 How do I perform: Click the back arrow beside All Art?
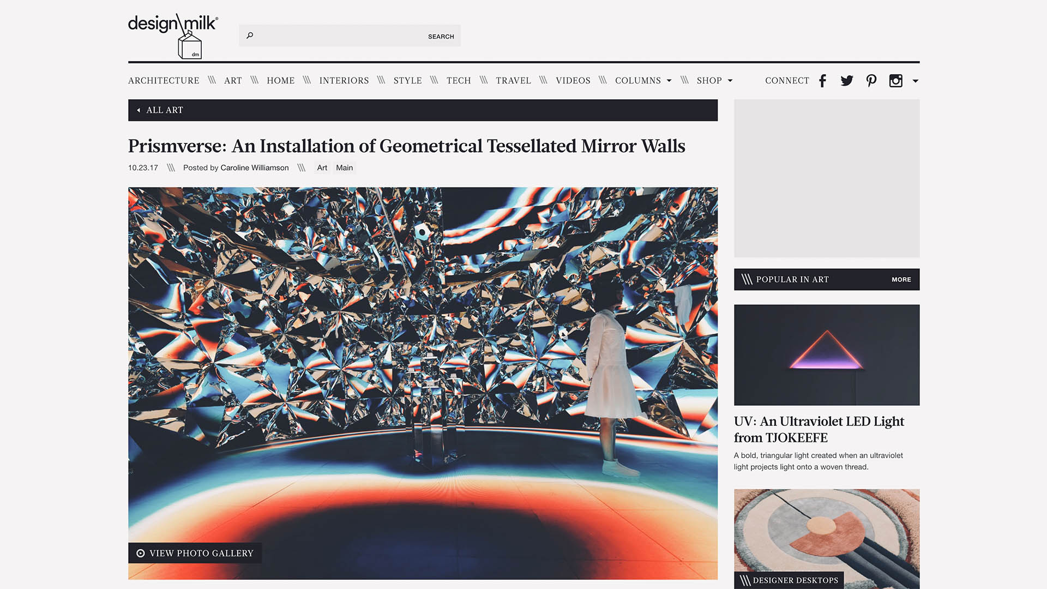139,110
